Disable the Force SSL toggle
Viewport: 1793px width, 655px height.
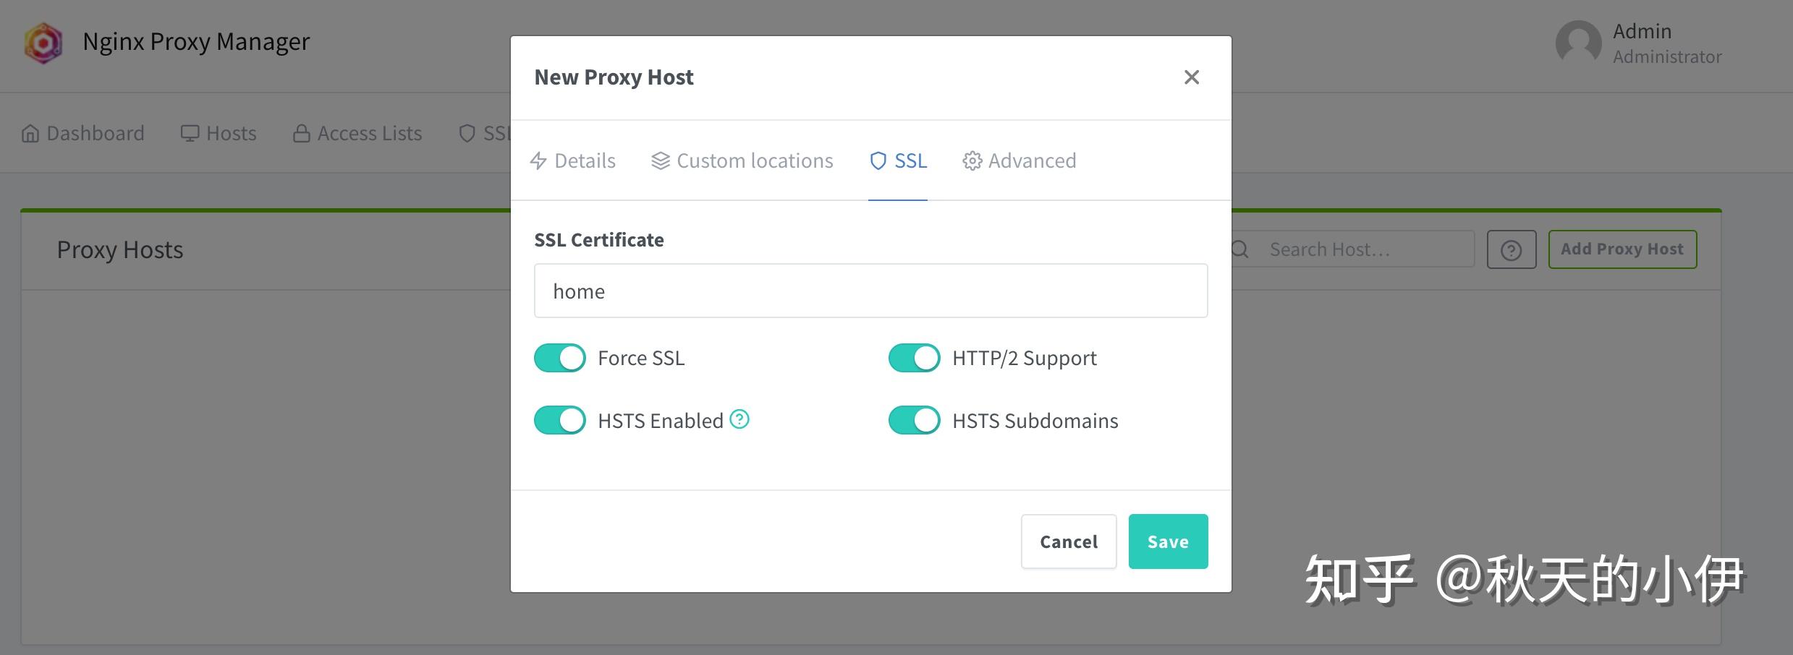pyautogui.click(x=559, y=358)
